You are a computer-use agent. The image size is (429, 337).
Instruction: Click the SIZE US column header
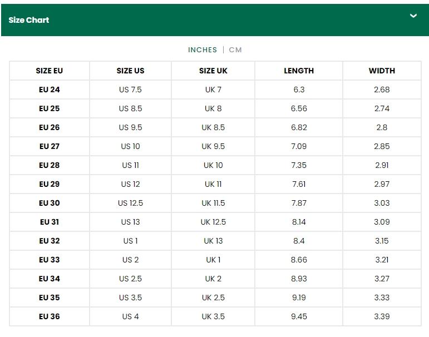click(x=130, y=71)
